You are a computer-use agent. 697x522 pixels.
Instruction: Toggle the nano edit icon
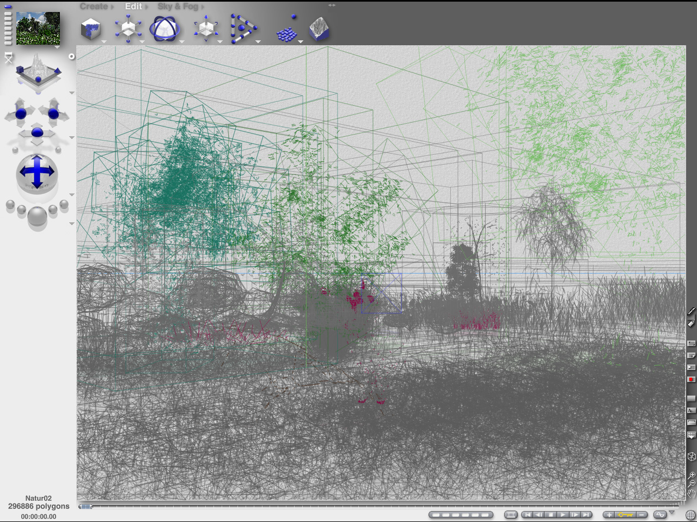(x=692, y=367)
